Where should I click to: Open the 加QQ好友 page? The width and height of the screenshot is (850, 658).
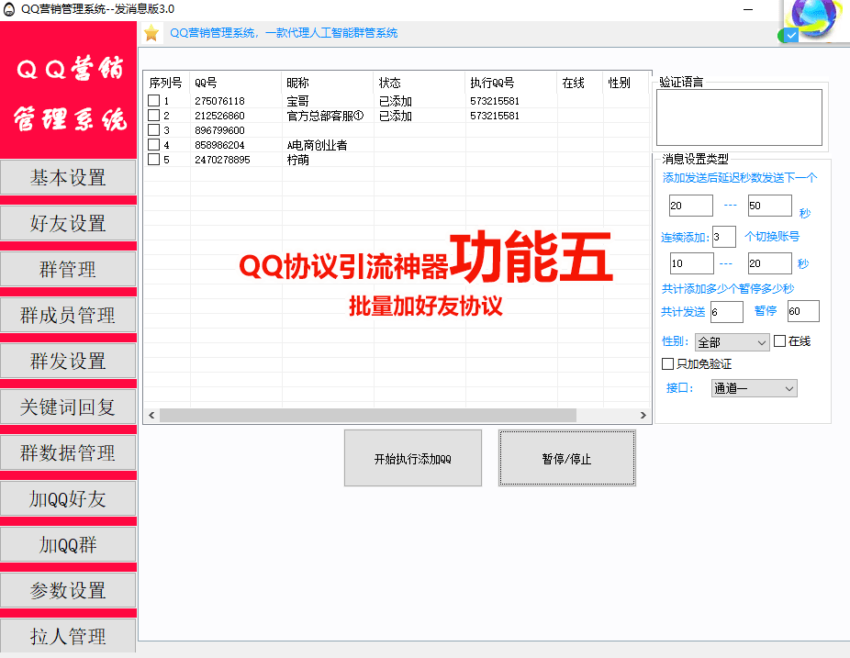click(68, 498)
